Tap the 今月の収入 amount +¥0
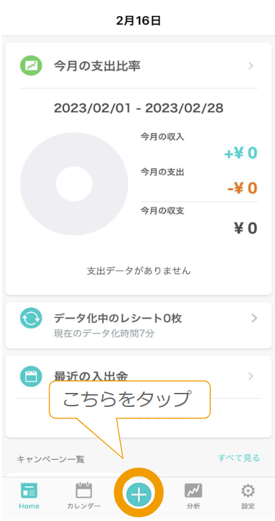 240,153
